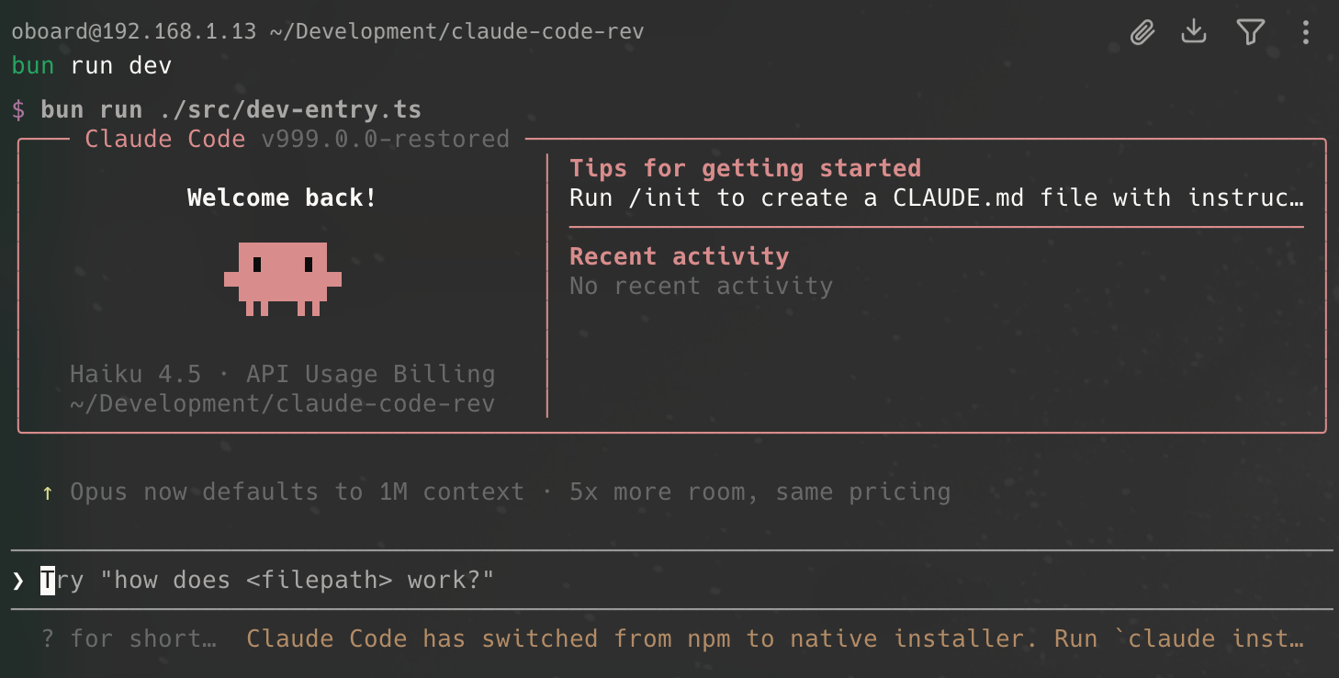
Task: Click the "? for shortcuts" hint
Action: pyautogui.click(x=129, y=638)
